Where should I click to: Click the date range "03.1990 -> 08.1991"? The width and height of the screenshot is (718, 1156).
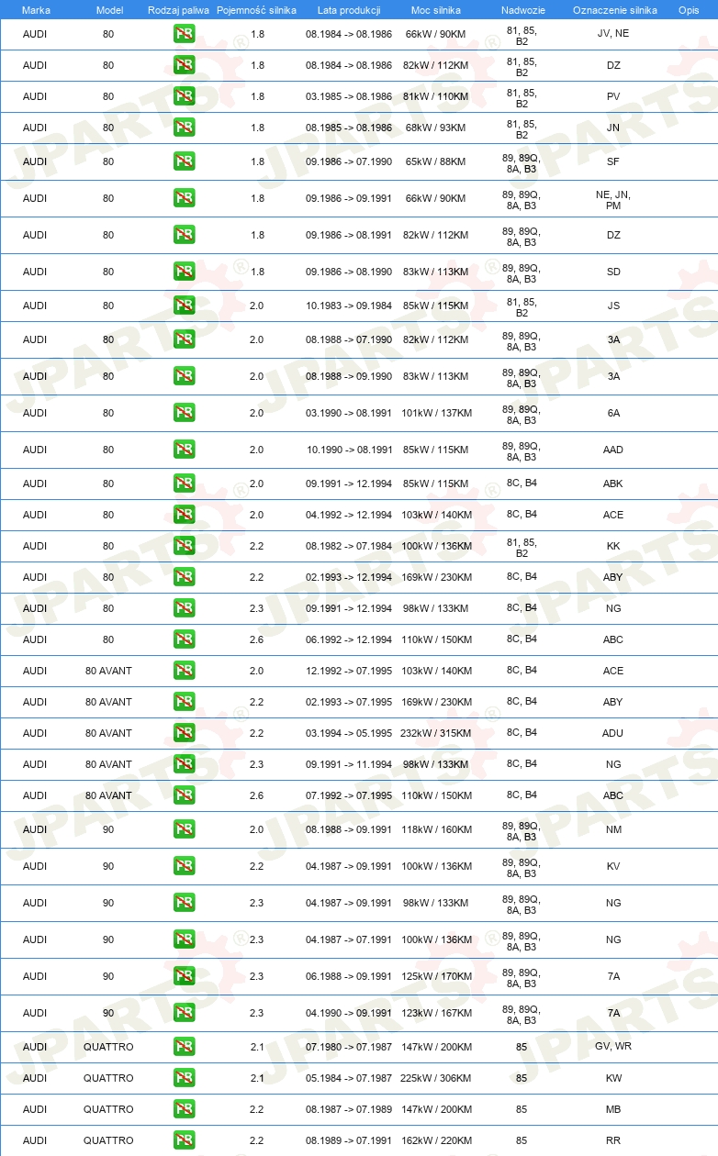pyautogui.click(x=349, y=413)
